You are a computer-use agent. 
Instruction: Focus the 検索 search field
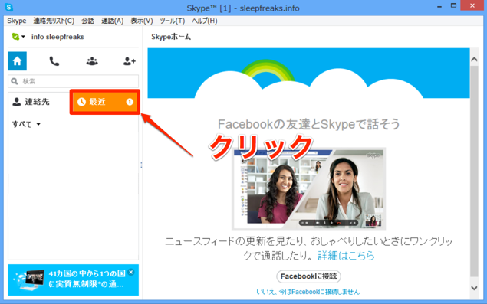pyautogui.click(x=74, y=81)
